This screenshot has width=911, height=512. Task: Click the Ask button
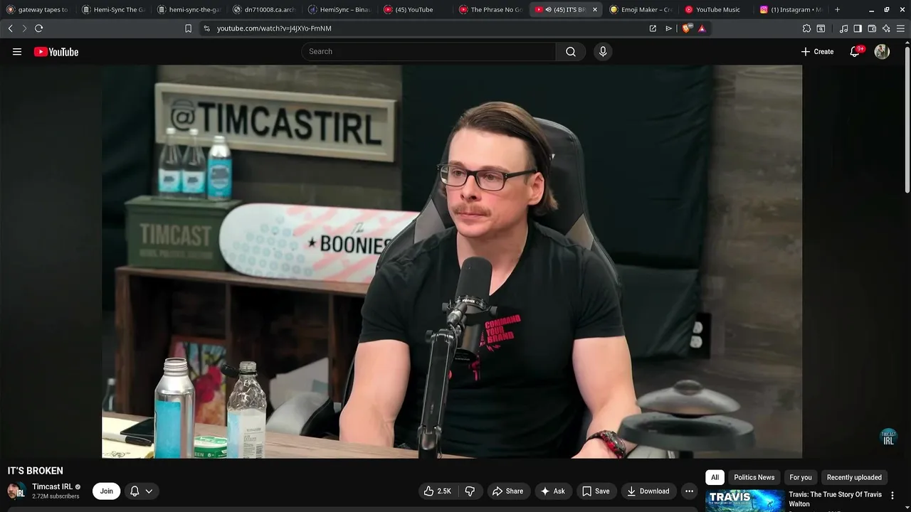coord(552,491)
